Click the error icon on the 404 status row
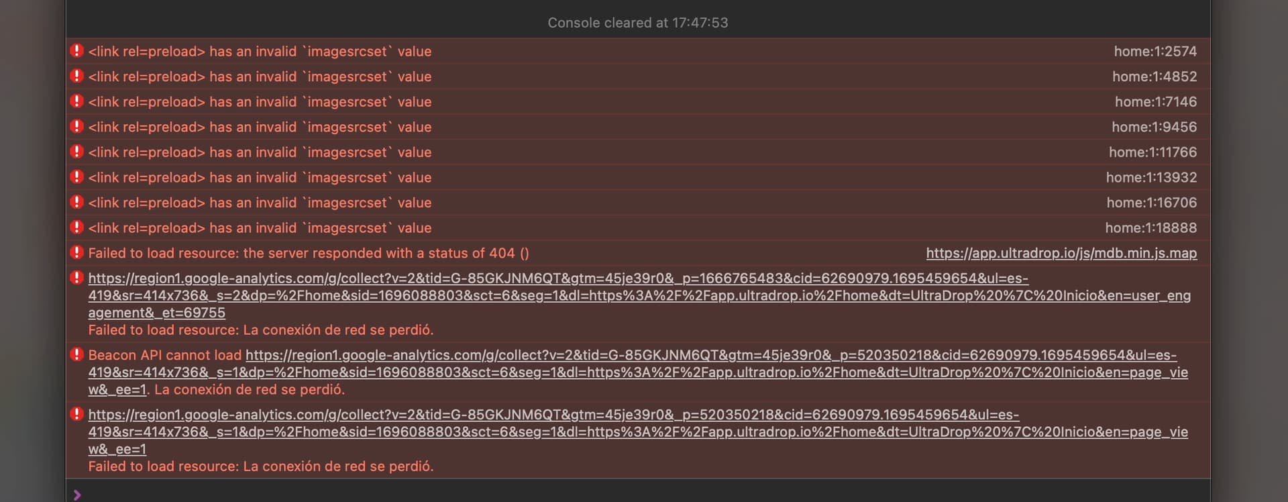 point(77,252)
